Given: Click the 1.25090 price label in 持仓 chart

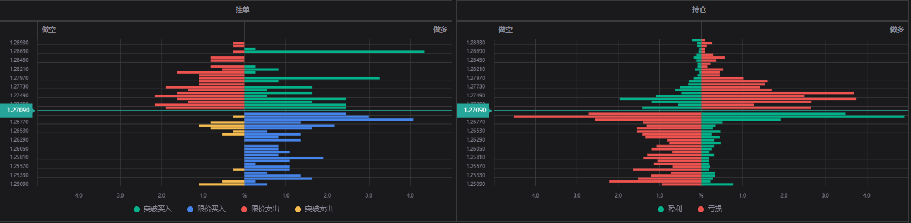Looking at the screenshot, I should (x=475, y=184).
